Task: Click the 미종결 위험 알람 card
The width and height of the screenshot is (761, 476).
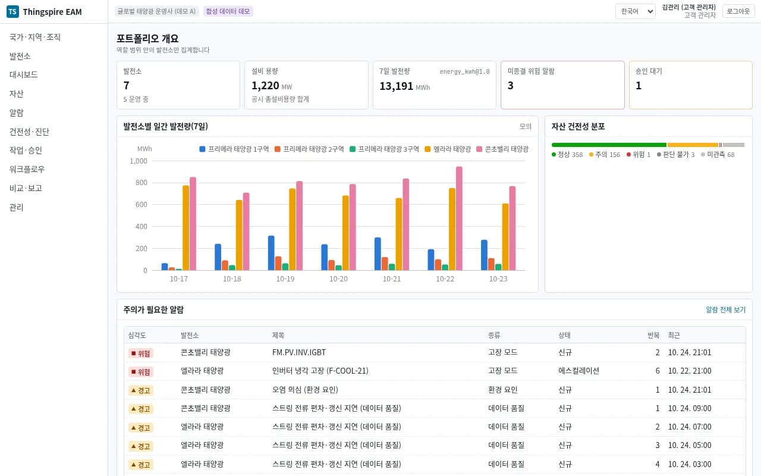Action: pos(562,85)
